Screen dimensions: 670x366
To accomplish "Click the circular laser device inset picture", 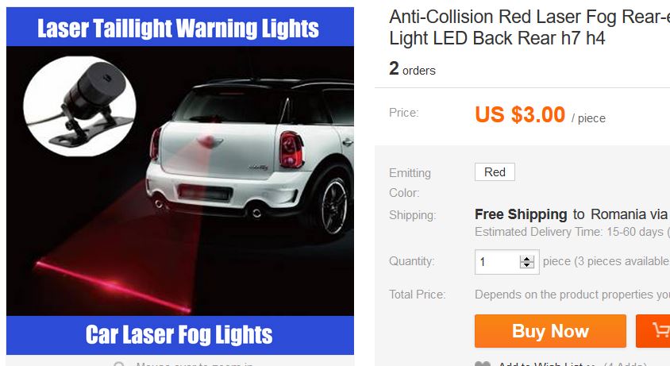I will pos(79,106).
